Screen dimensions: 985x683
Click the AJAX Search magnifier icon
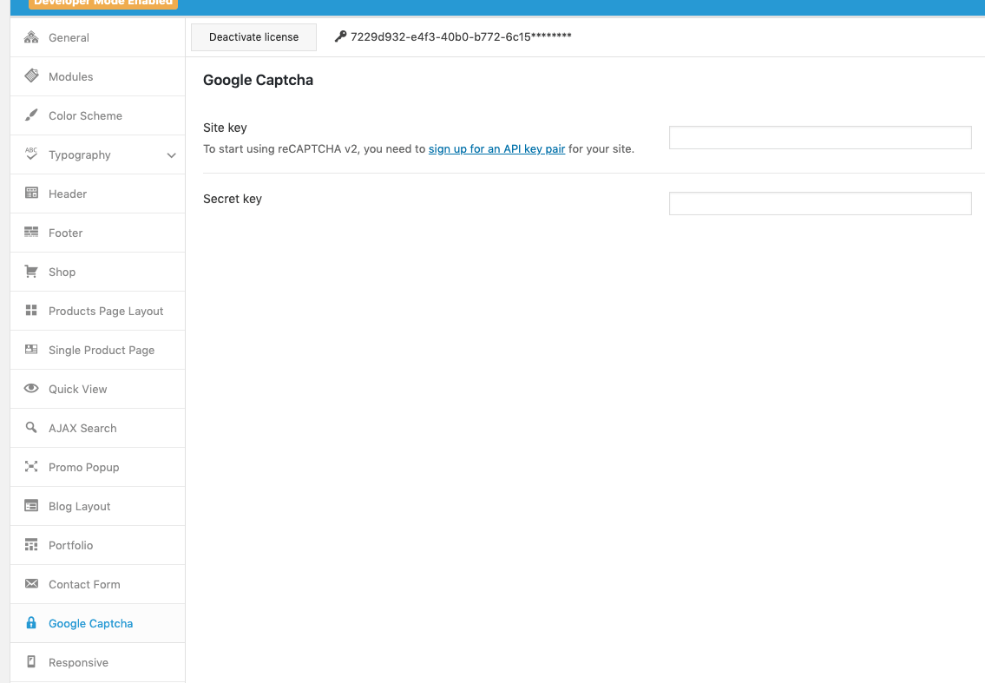[x=30, y=427]
